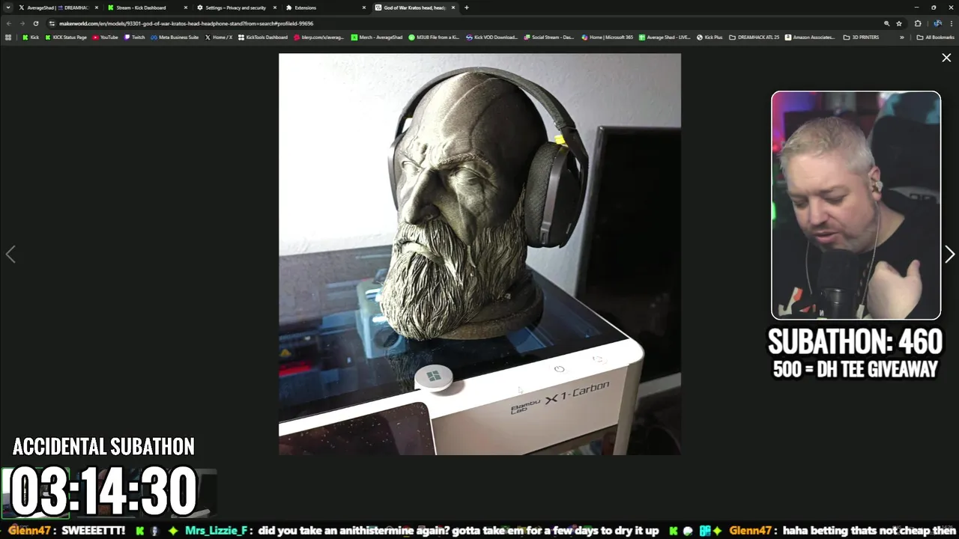Open the Average Shad - LIVE bookmark
Image resolution: width=959 pixels, height=539 pixels.
tap(665, 37)
